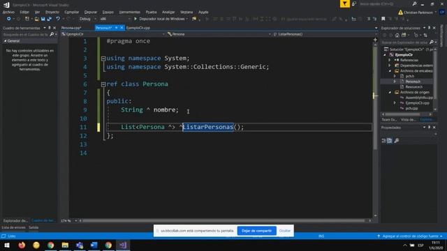Click the quick launch magnifier icon
Viewport: 447px width, 251px height.
pos(414,4)
